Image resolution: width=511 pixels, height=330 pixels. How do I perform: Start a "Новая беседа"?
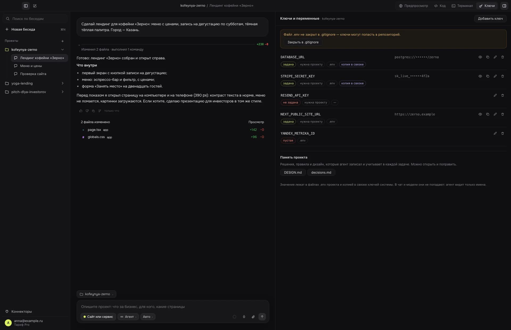(x=35, y=30)
